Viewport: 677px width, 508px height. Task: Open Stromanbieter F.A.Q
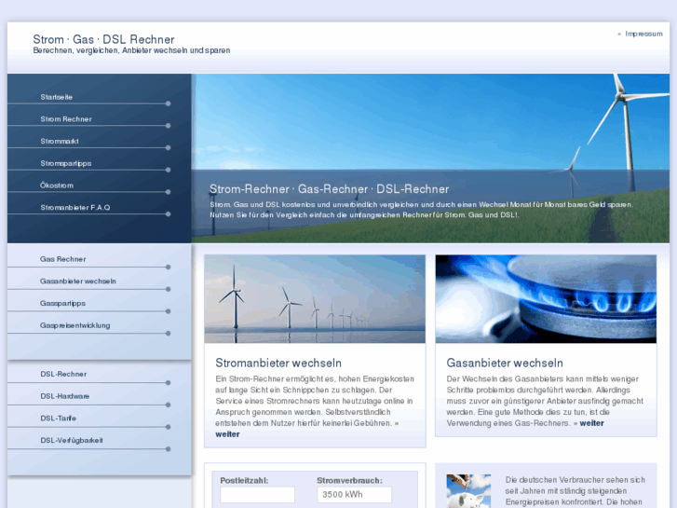point(75,208)
